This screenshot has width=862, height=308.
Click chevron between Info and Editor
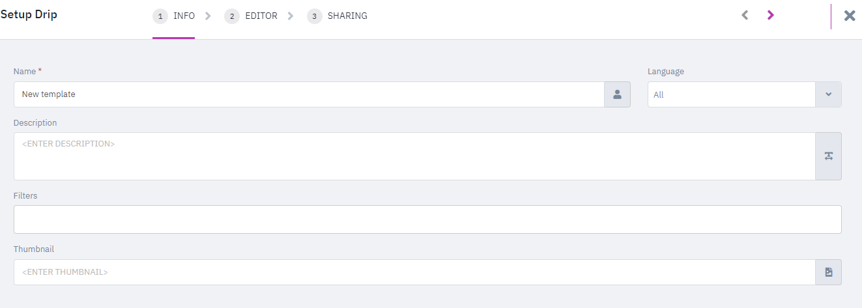click(208, 16)
